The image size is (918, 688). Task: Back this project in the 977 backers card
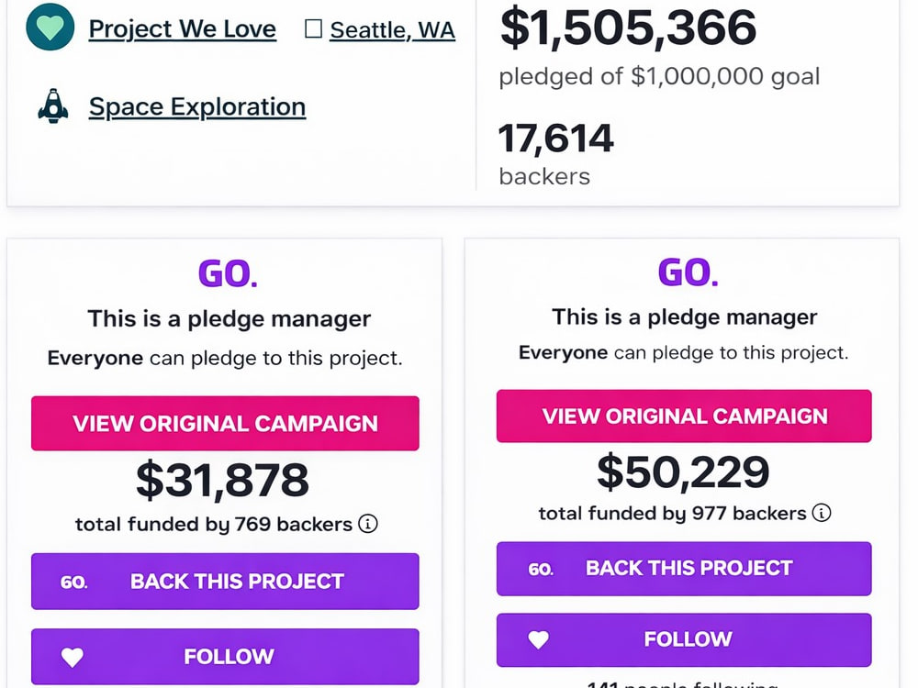point(684,568)
